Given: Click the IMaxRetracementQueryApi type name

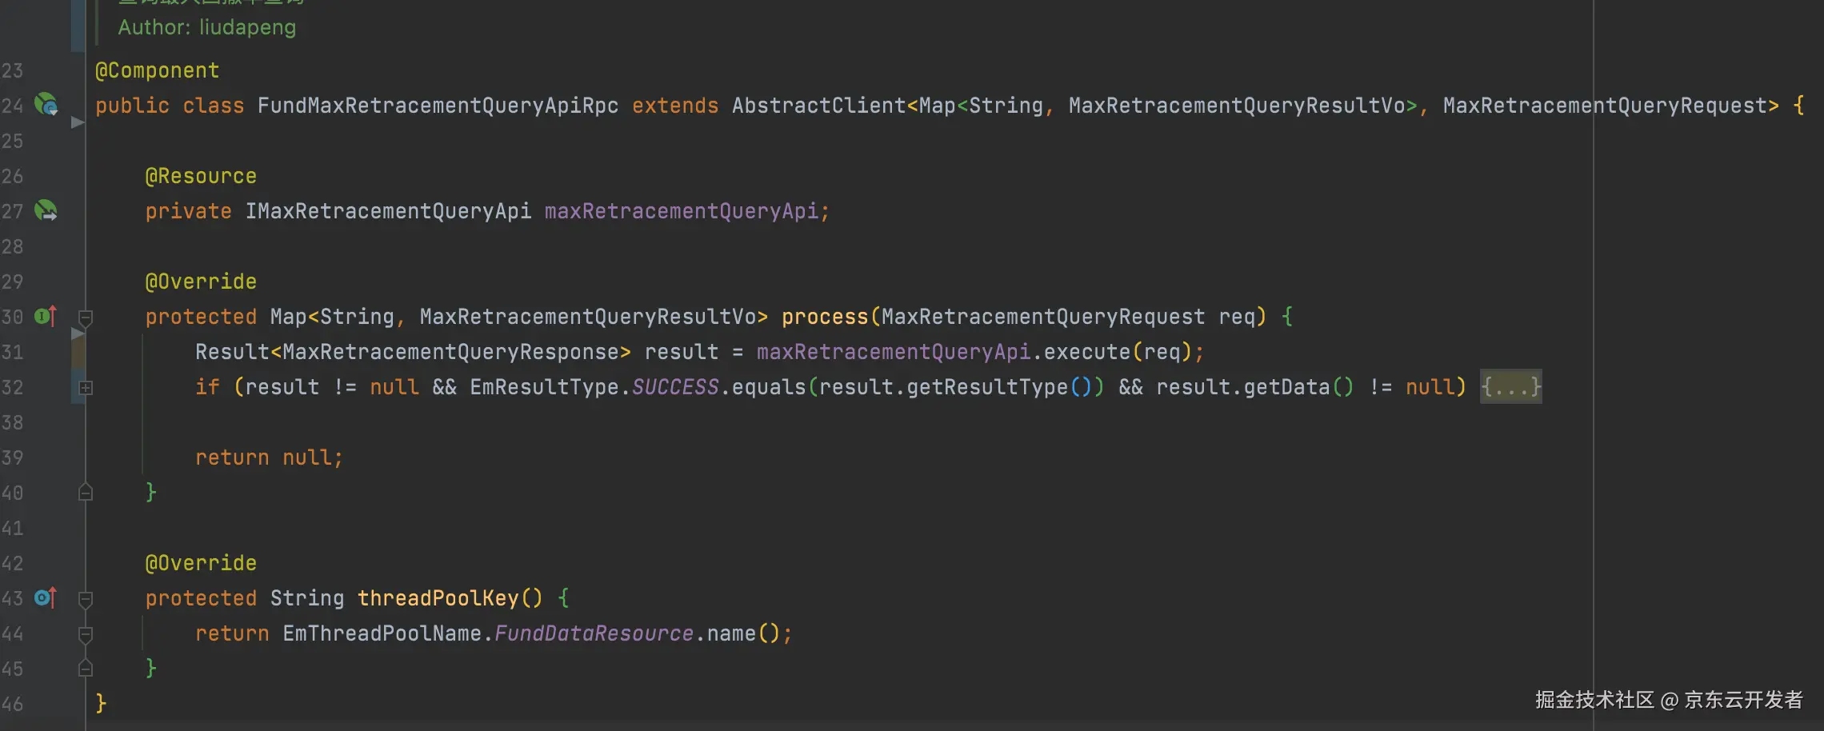Looking at the screenshot, I should (388, 211).
